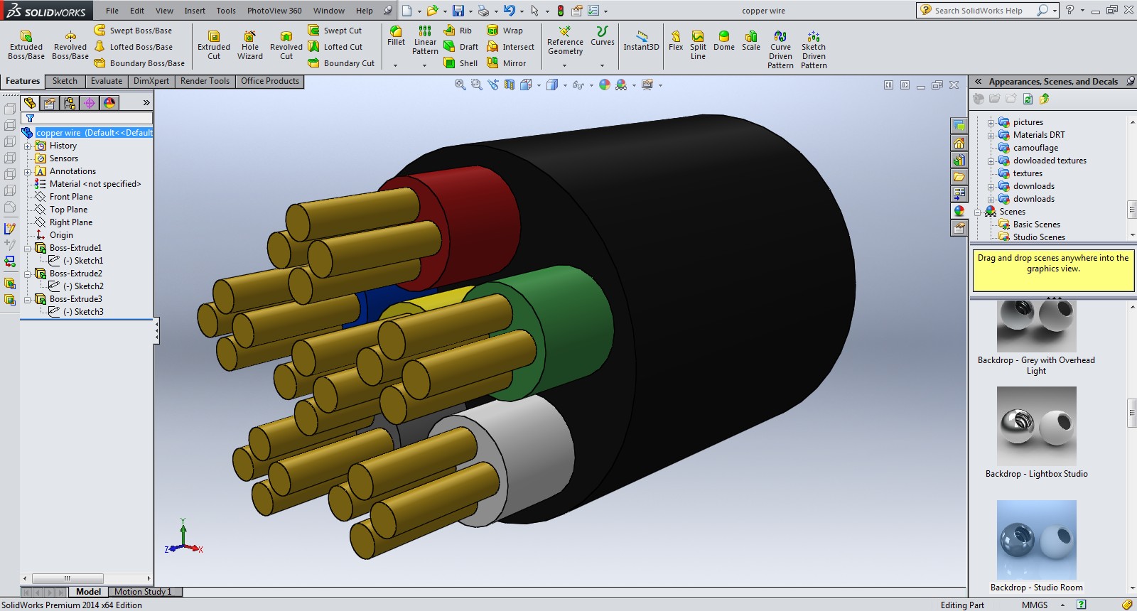Pick Backdrop - Studio Room scene thumbnail
The height and width of the screenshot is (611, 1137).
coord(1037,540)
